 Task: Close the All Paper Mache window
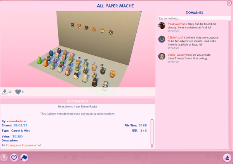click(x=229, y=3)
